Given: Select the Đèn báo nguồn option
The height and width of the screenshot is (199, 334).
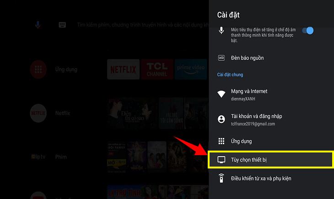Looking at the screenshot, I should (x=247, y=58).
